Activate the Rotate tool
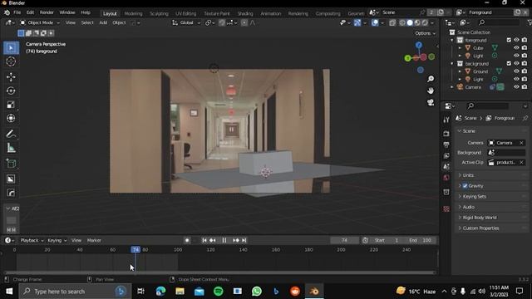532x299 pixels. pos(11,91)
